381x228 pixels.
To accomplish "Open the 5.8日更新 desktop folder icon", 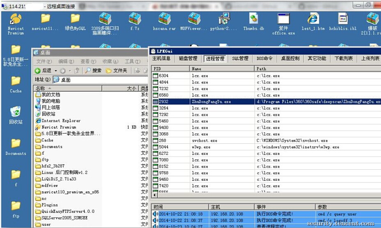I will pyautogui.click(x=16, y=55).
